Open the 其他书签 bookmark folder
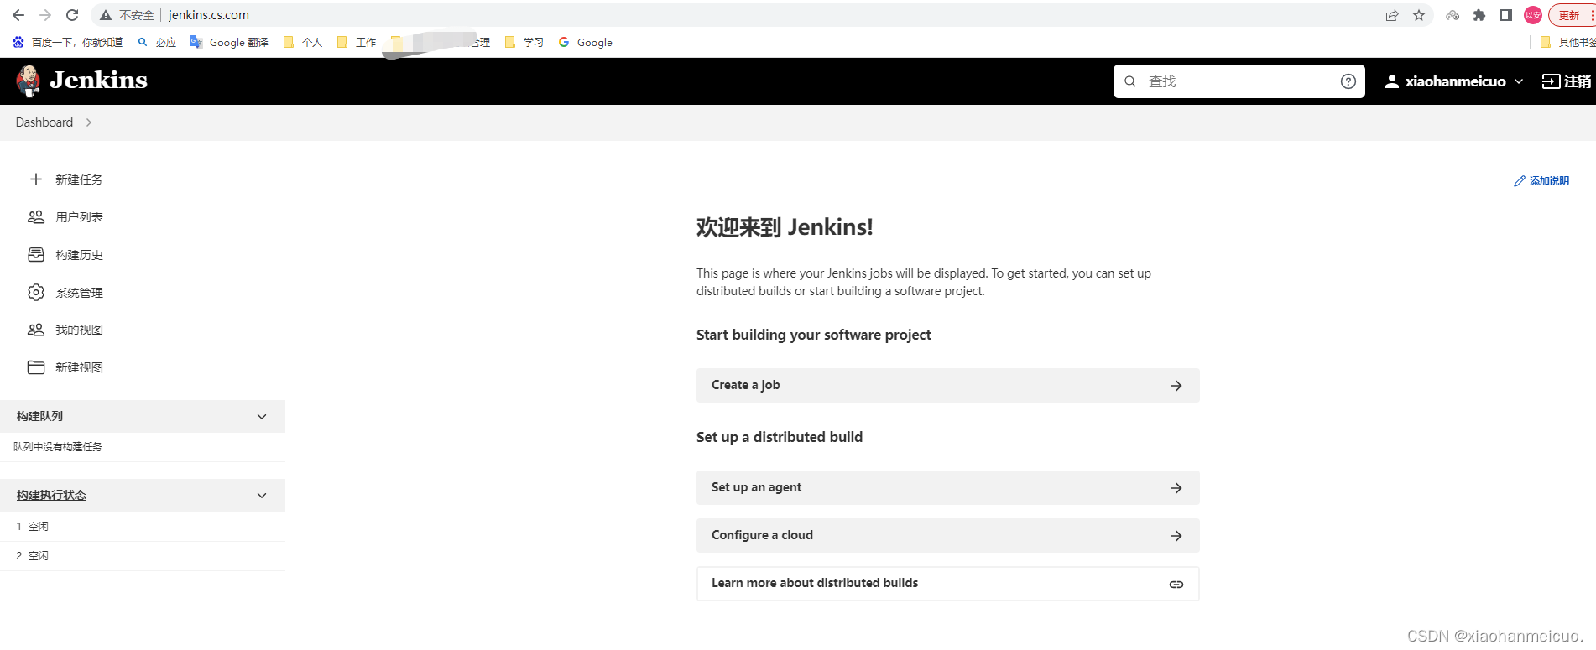Image resolution: width=1596 pixels, height=650 pixels. coord(1568,42)
